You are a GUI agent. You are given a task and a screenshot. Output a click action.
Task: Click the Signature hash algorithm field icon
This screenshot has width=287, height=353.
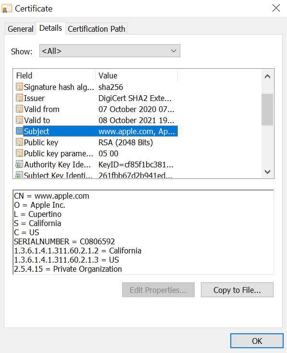[19, 87]
